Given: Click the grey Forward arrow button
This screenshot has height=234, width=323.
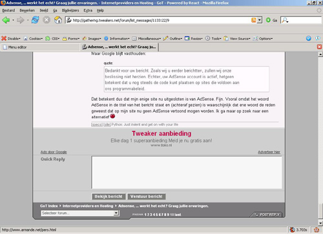Looking at the screenshot, I should click(x=21, y=20).
